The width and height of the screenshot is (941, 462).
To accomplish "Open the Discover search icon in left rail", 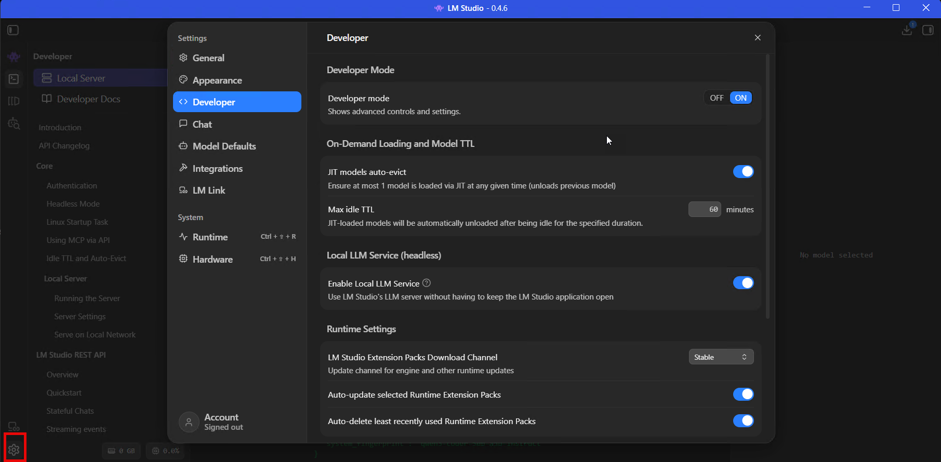I will 14,124.
